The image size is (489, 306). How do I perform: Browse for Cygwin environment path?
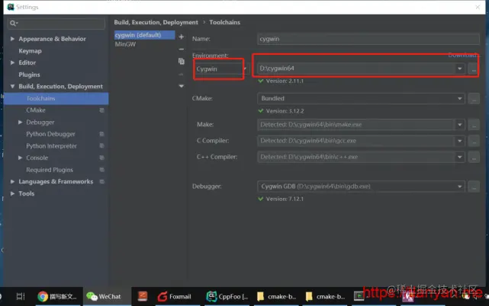tap(474, 69)
